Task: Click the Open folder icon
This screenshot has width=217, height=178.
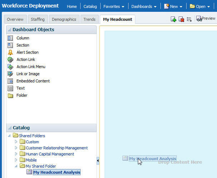Action: coord(192,6)
